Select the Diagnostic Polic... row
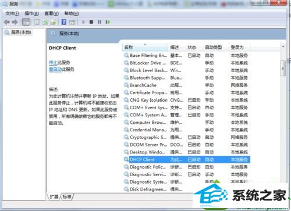 click(x=187, y=167)
